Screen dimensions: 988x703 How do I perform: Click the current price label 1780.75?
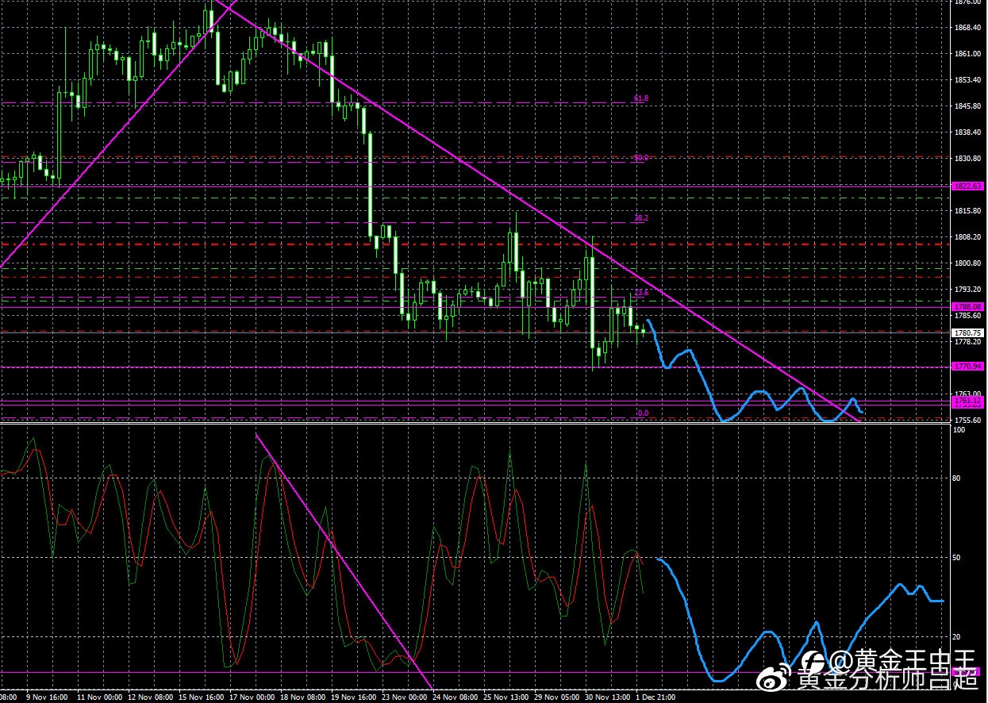pos(968,332)
